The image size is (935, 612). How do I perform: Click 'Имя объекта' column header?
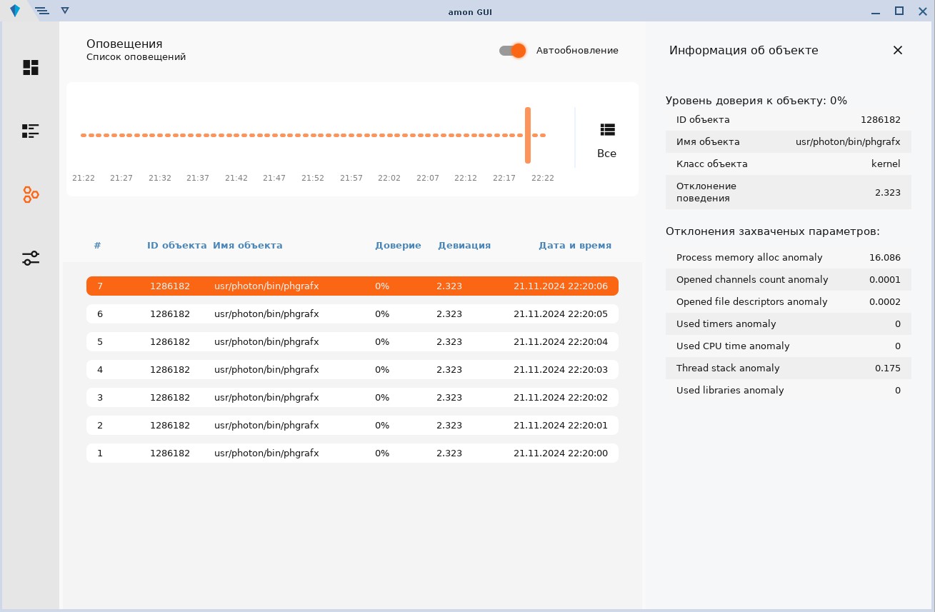pyautogui.click(x=247, y=246)
